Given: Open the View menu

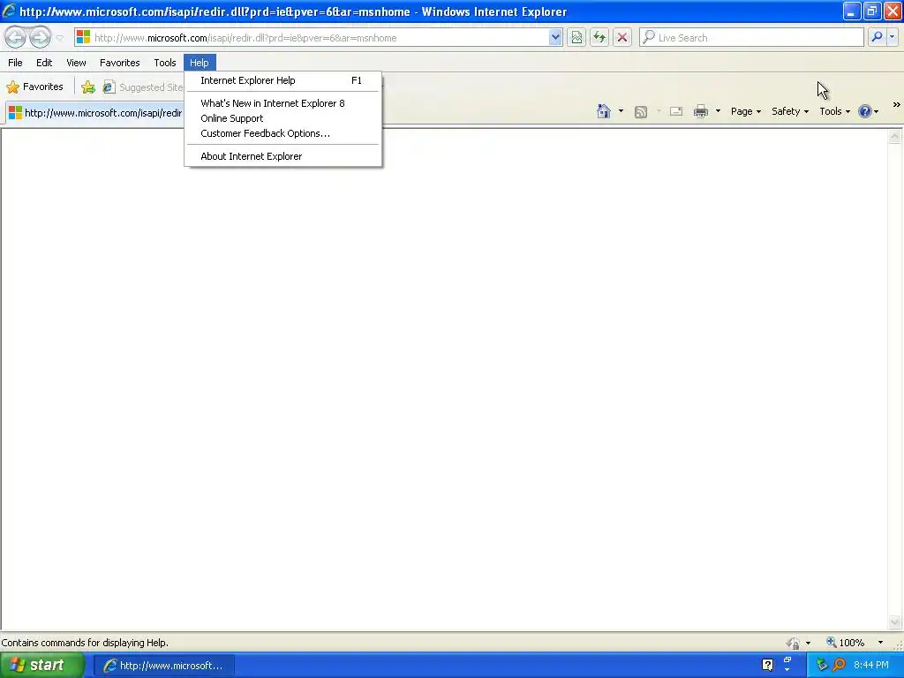Looking at the screenshot, I should pyautogui.click(x=76, y=63).
